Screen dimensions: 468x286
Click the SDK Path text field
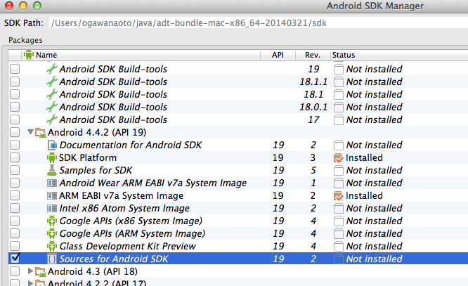pos(259,23)
